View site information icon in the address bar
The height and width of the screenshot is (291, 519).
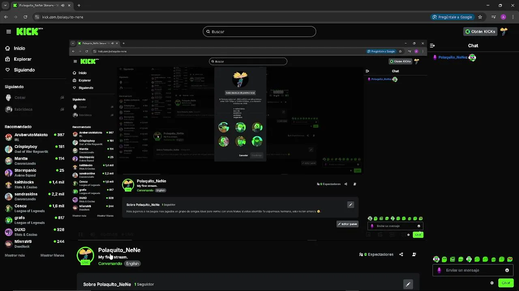[x=37, y=17]
